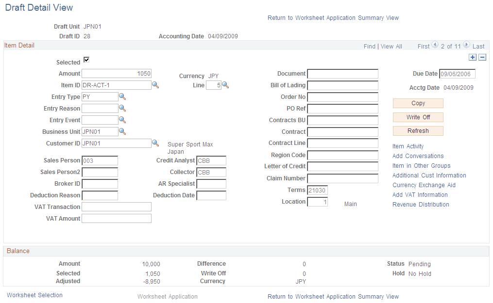Add a new row with the plus icon
Image resolution: width=493 pixels, height=303 pixels.
472,57
